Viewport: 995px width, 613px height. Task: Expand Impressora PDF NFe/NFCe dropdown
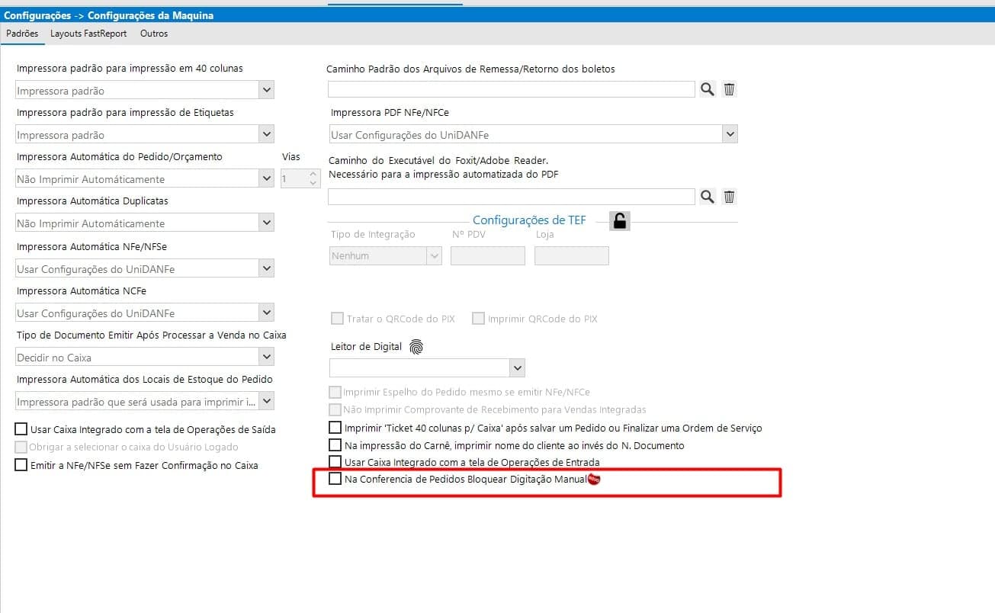[730, 134]
